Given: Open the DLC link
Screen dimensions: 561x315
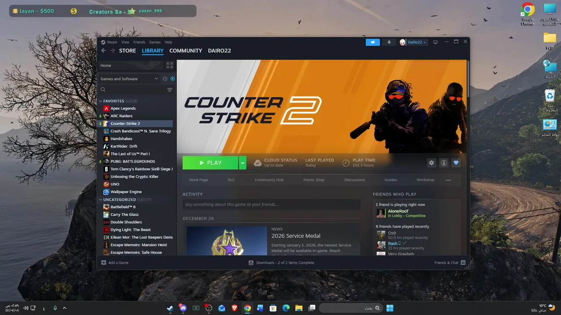Looking at the screenshot, I should (231, 180).
